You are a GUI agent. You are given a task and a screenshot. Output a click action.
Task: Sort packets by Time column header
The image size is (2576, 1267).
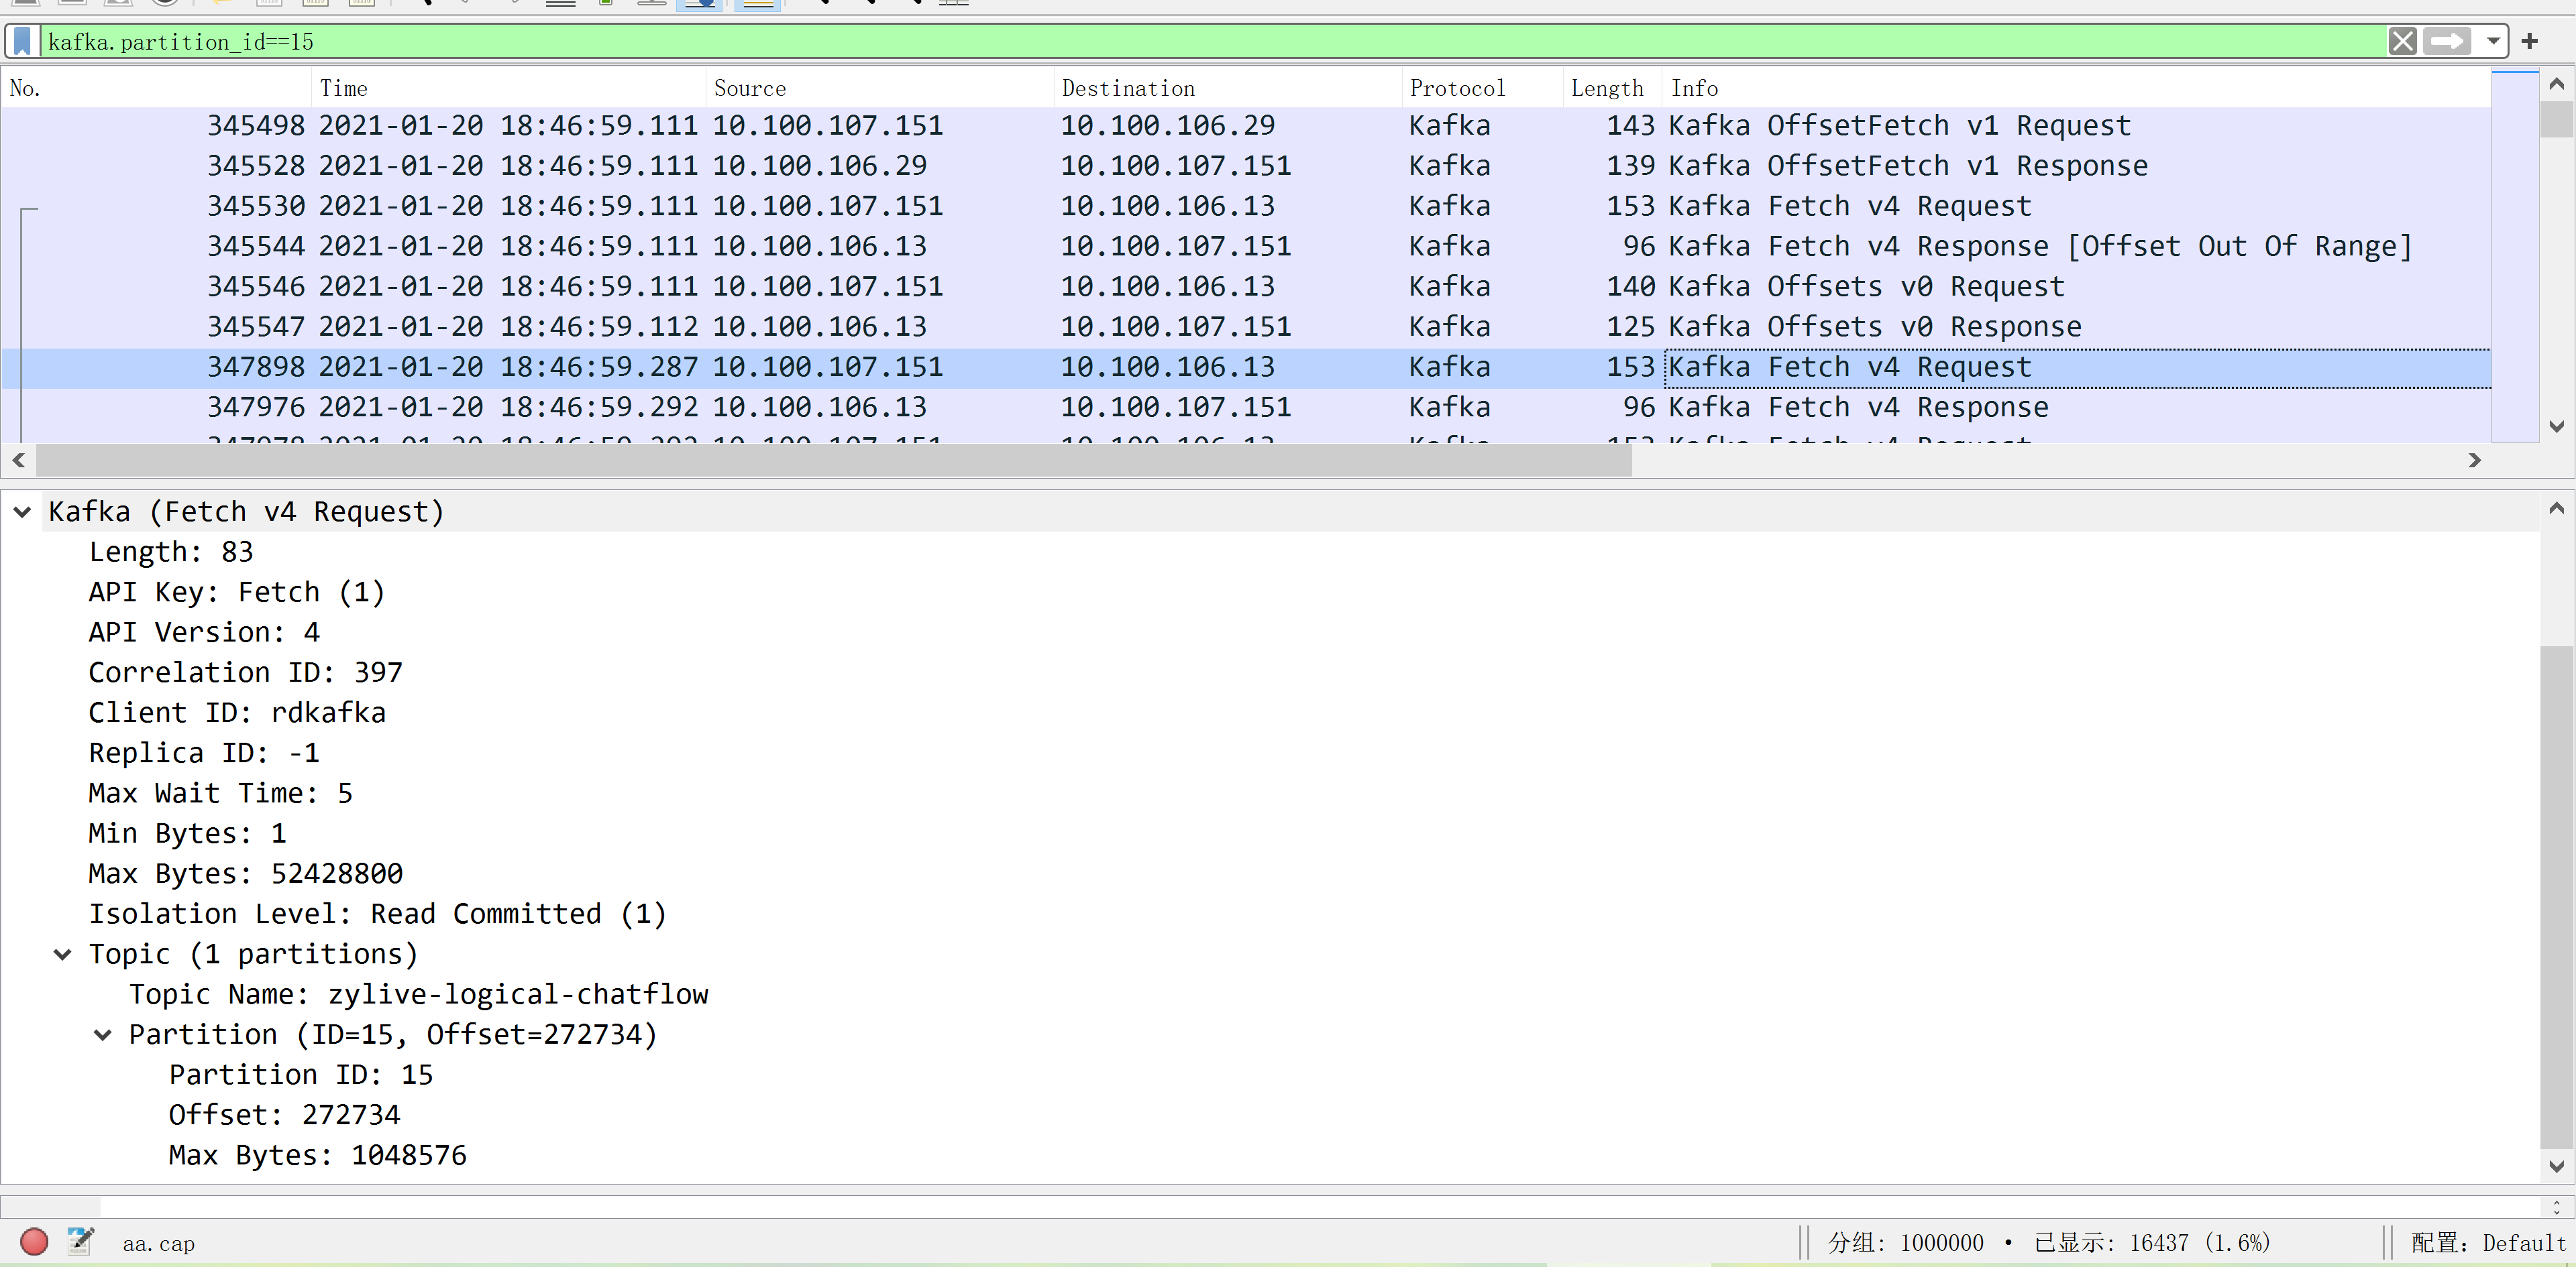pyautogui.click(x=344, y=88)
